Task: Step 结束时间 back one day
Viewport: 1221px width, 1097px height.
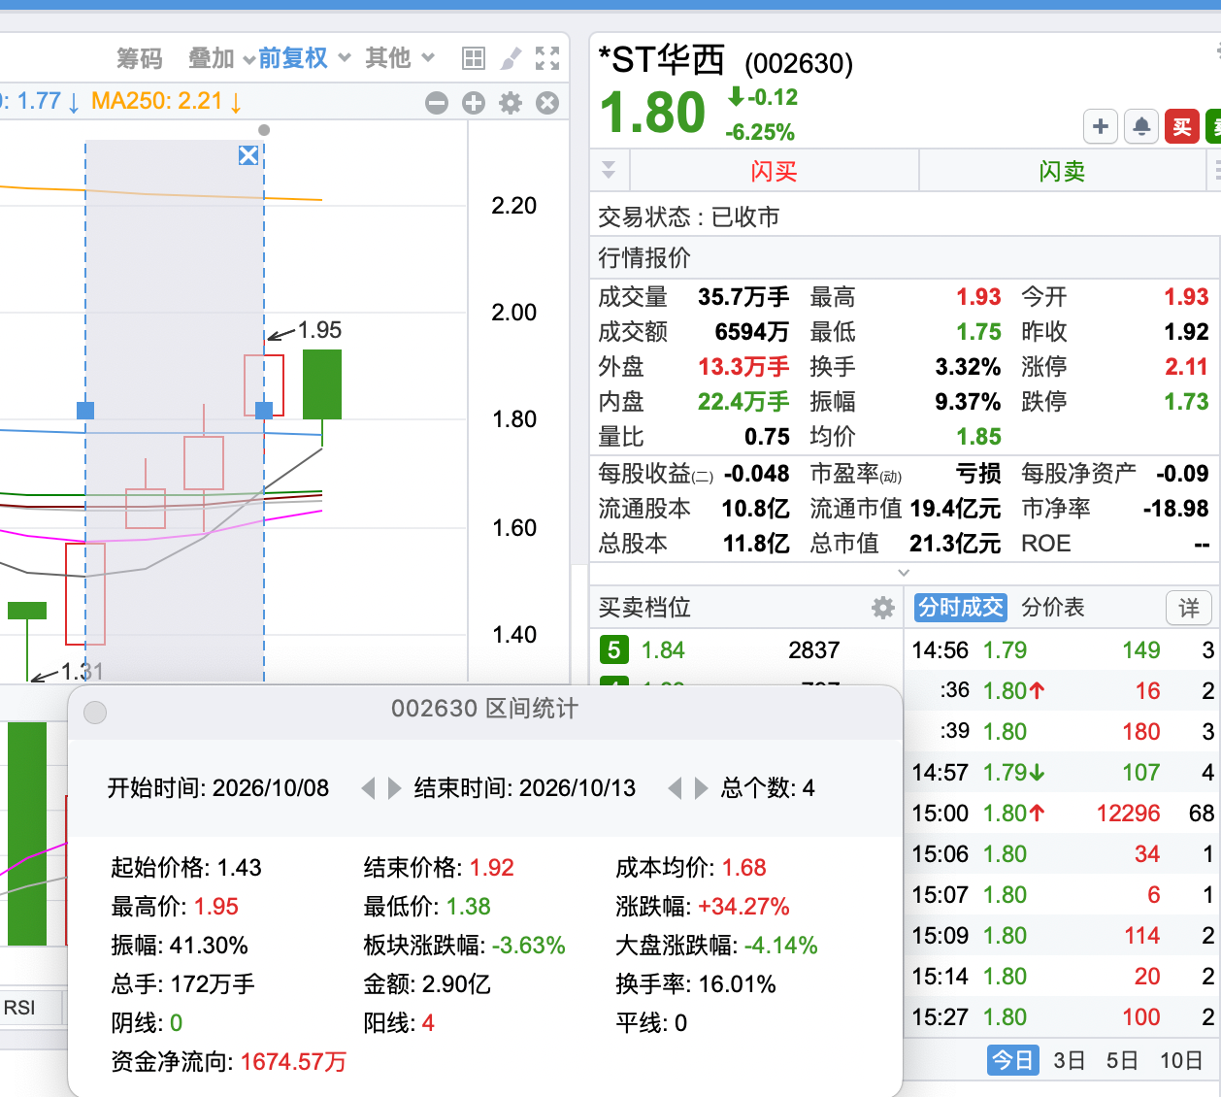Action: coord(675,788)
